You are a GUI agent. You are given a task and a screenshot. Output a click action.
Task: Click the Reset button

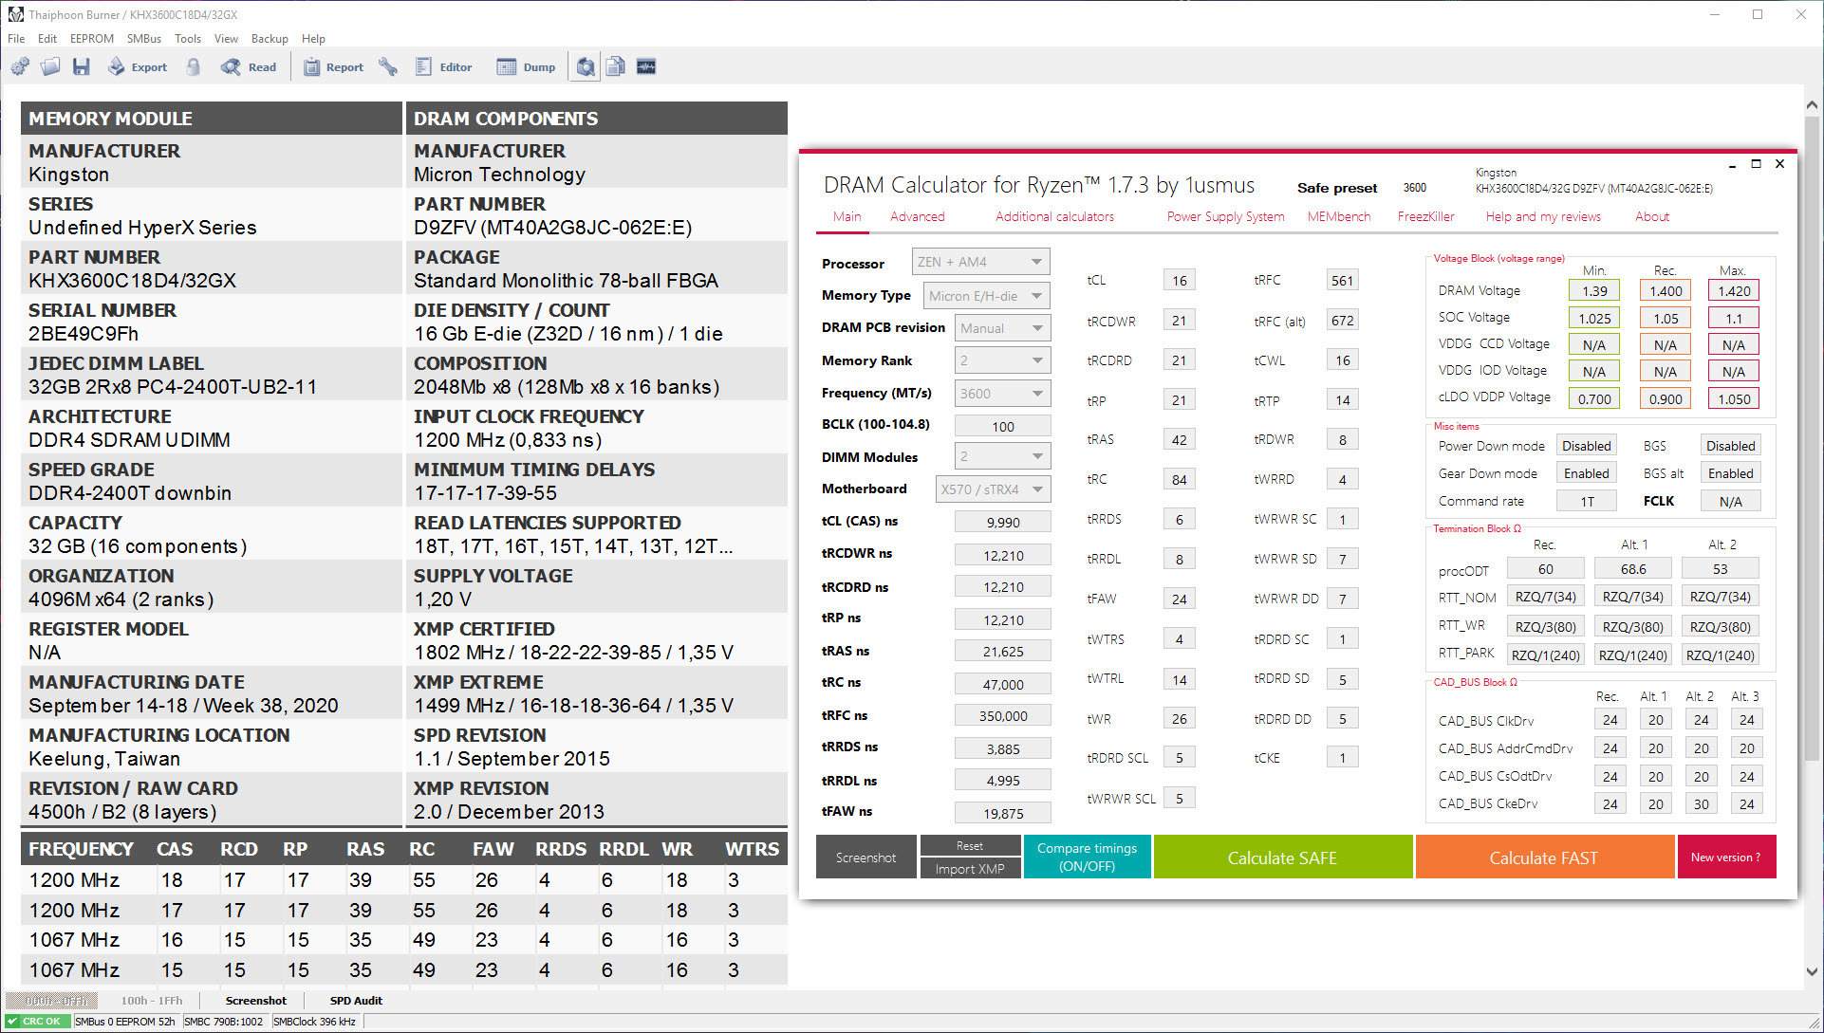pos(970,845)
